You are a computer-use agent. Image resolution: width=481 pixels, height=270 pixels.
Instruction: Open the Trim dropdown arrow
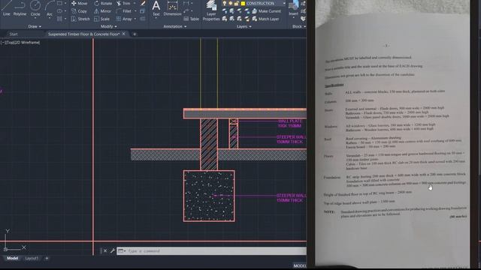(x=135, y=3)
